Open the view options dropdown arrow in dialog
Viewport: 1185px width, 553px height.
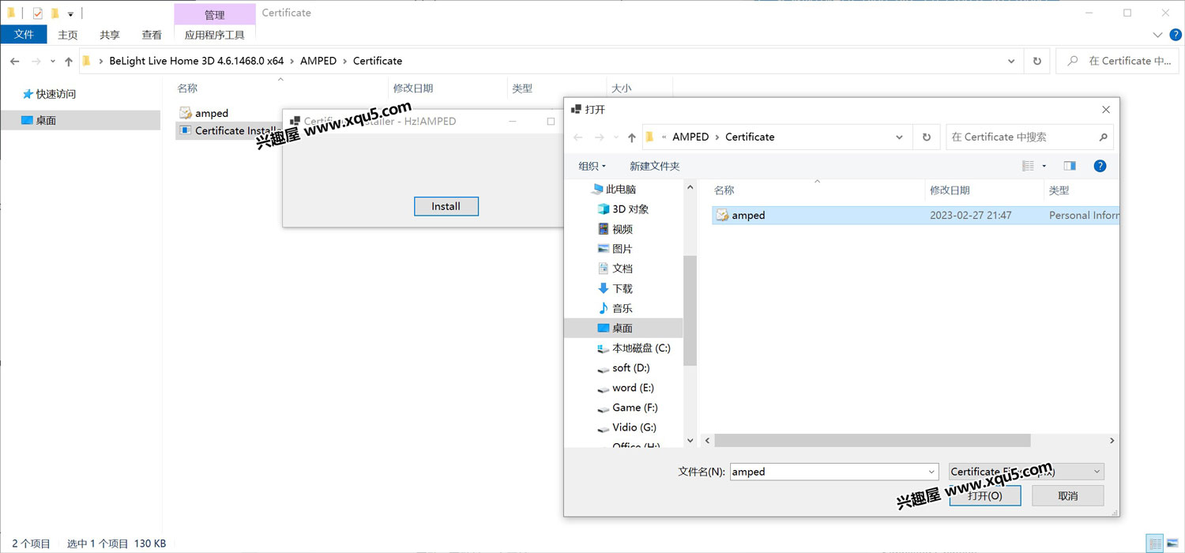[x=1044, y=166]
